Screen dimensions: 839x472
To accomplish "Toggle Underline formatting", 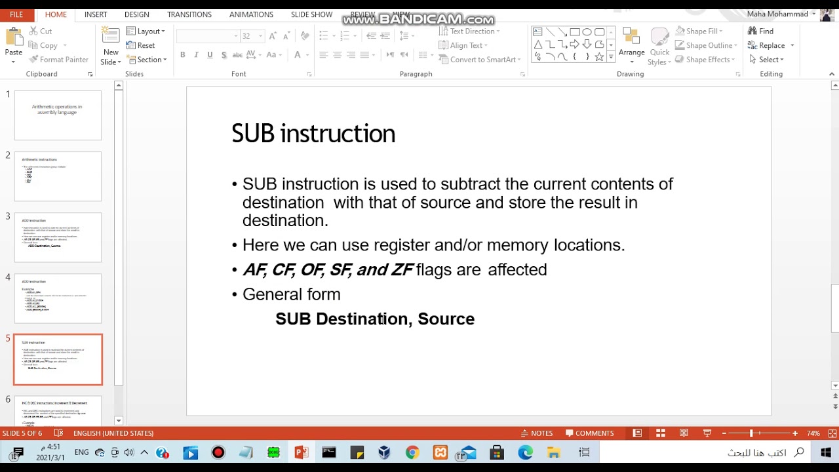I will point(210,55).
